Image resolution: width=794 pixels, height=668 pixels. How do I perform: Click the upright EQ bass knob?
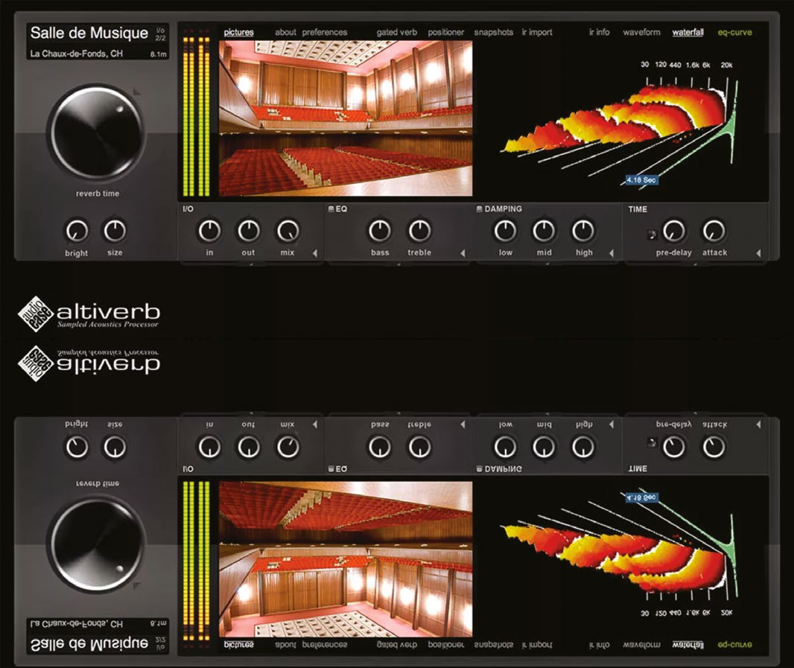pyautogui.click(x=380, y=231)
